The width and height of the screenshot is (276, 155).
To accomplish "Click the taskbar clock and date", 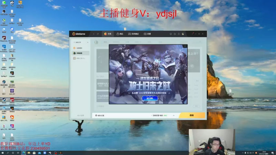I will click(x=264, y=153).
